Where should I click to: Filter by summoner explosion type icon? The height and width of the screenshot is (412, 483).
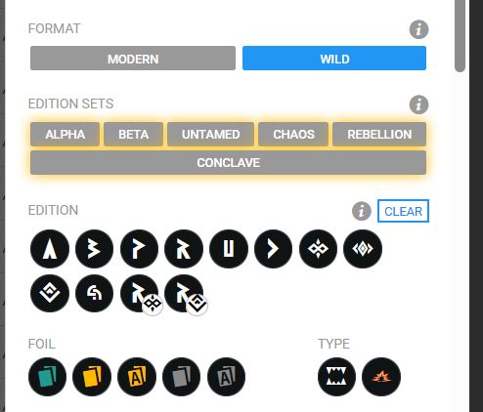(381, 377)
